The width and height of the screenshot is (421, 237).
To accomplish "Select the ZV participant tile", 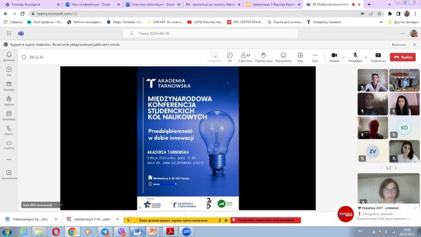I will pyautogui.click(x=372, y=151).
